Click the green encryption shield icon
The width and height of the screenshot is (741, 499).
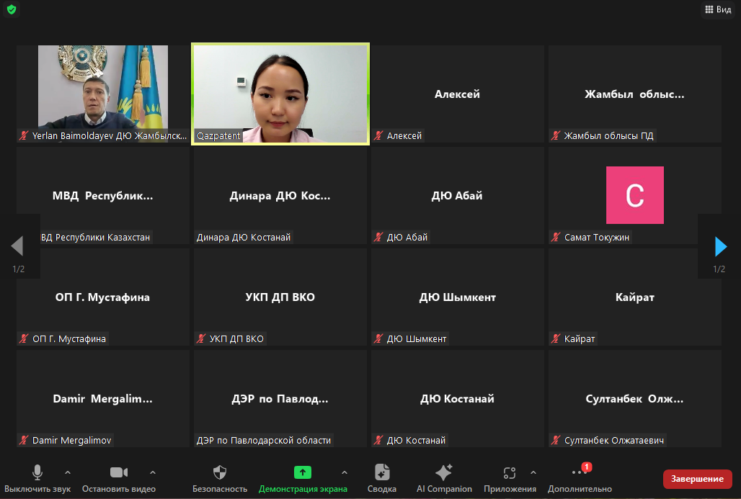pyautogui.click(x=12, y=9)
